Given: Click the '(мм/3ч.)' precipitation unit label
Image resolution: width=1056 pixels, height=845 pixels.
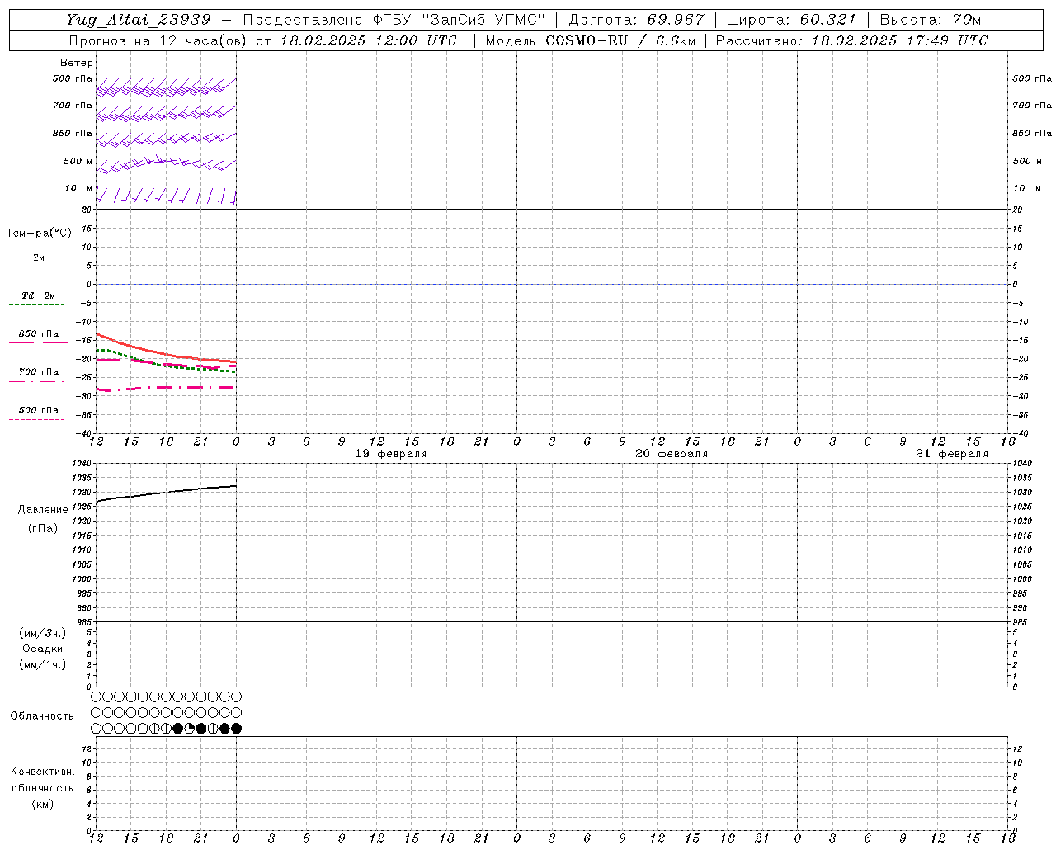Looking at the screenshot, I should pyautogui.click(x=43, y=633).
